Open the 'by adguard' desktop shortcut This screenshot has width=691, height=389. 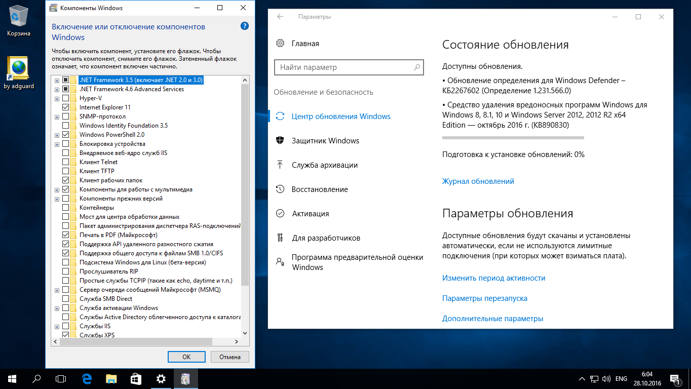(x=19, y=72)
